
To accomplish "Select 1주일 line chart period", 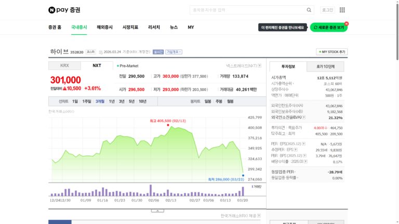I will tap(87, 101).
